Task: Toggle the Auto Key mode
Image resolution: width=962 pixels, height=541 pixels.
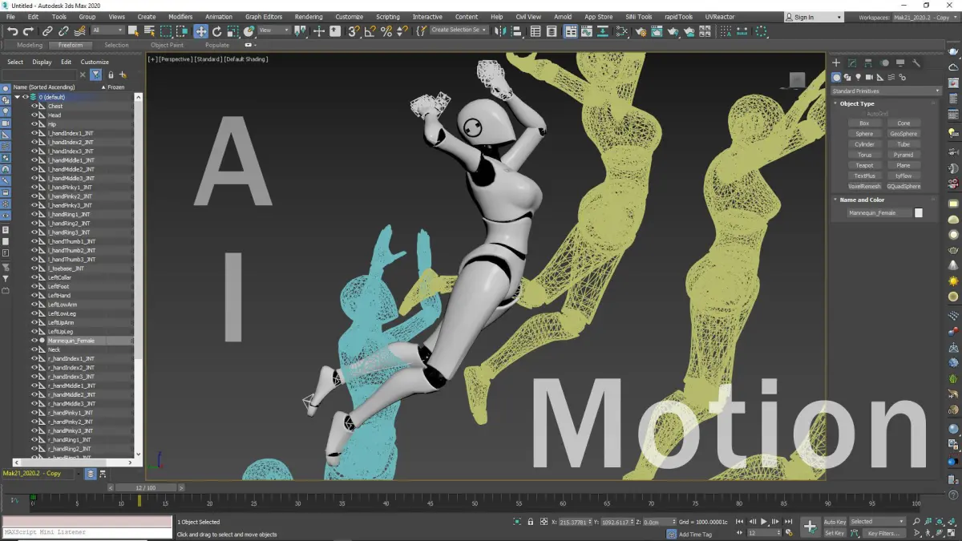Action: tap(835, 522)
